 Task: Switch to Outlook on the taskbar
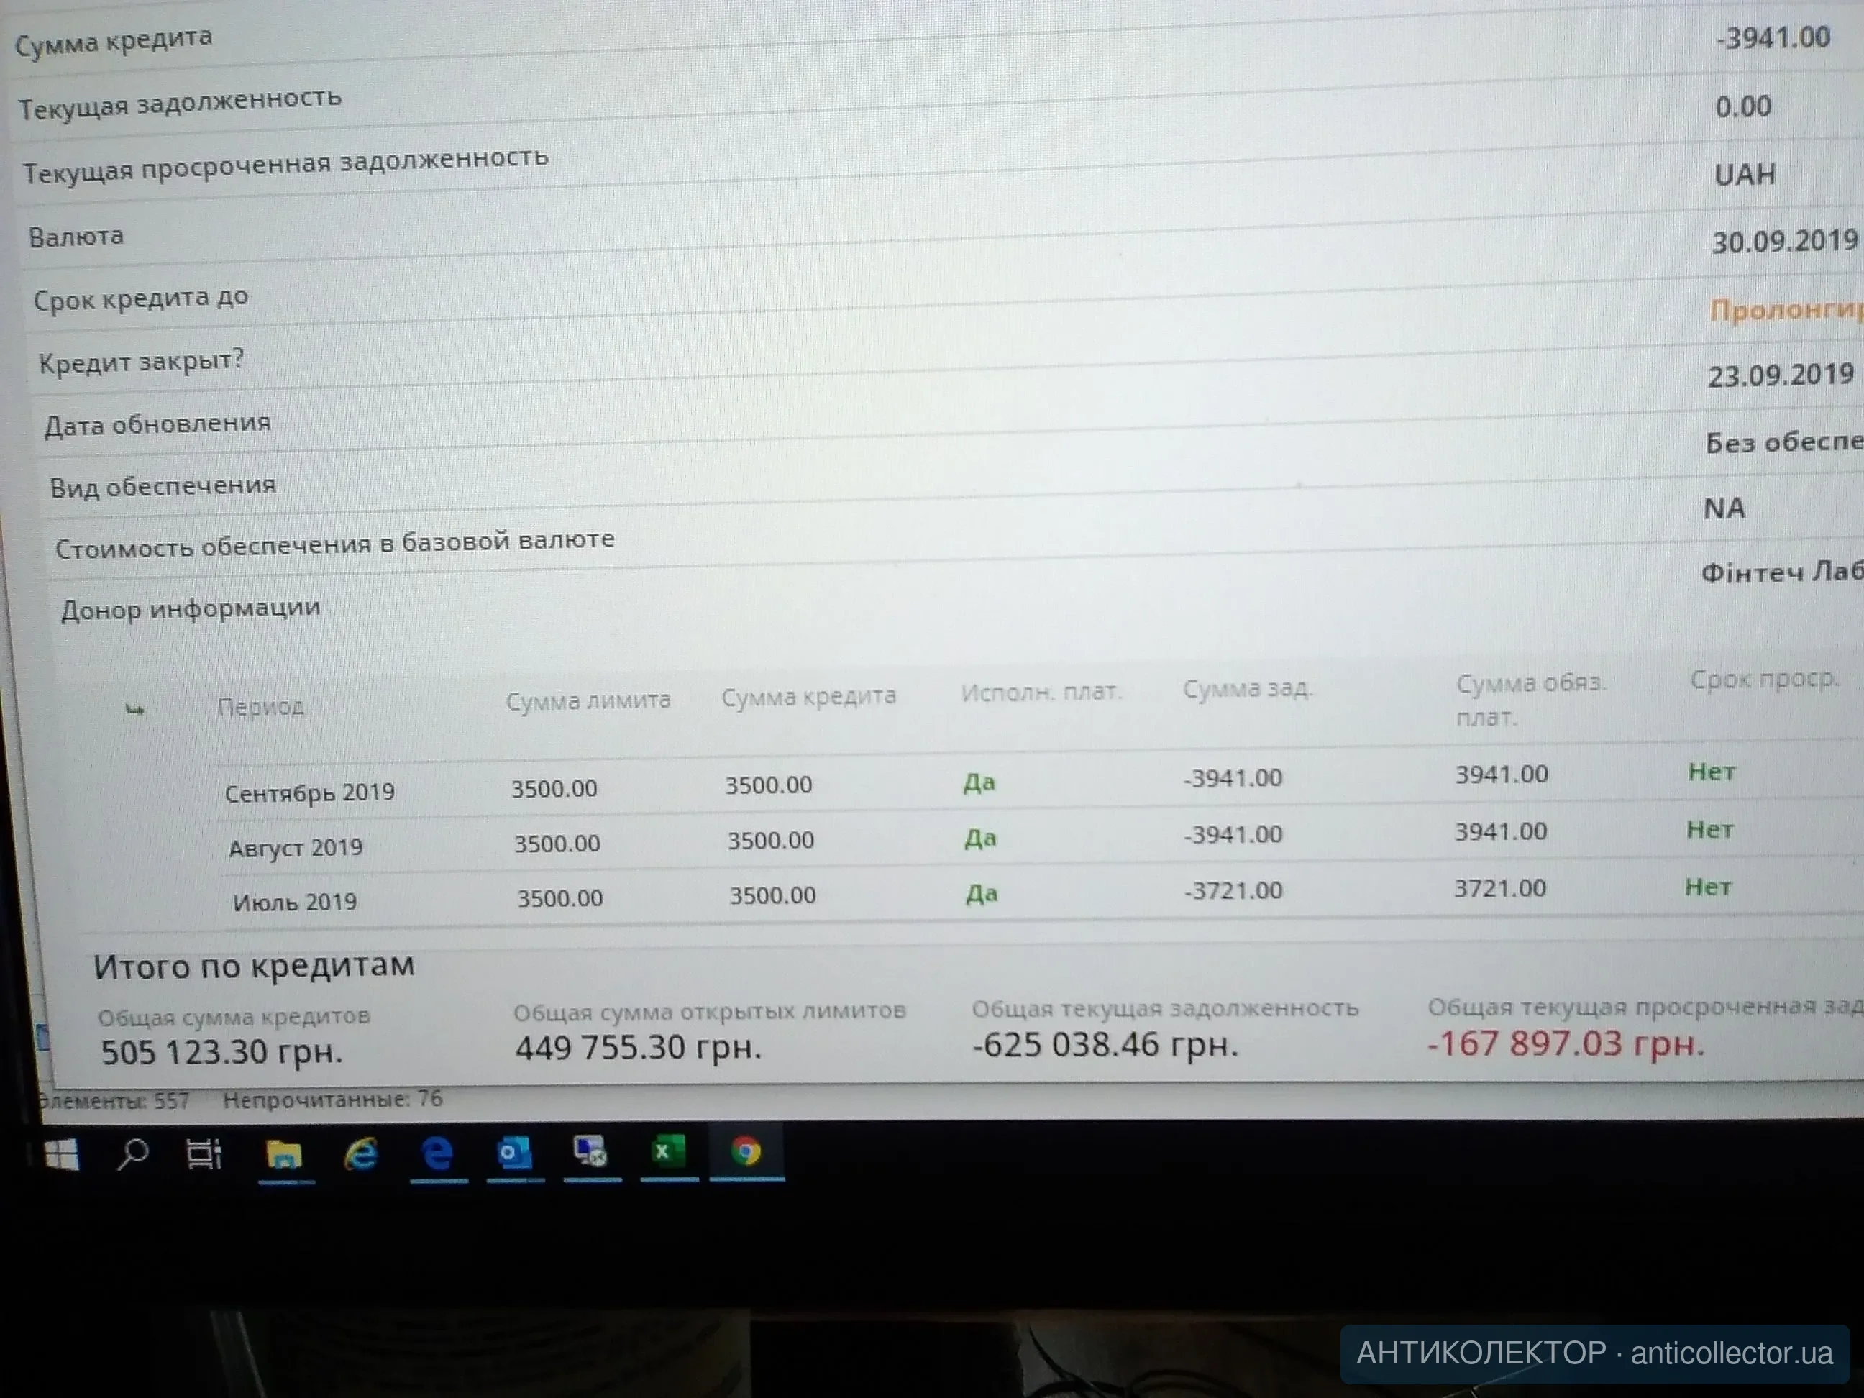pyautogui.click(x=514, y=1152)
